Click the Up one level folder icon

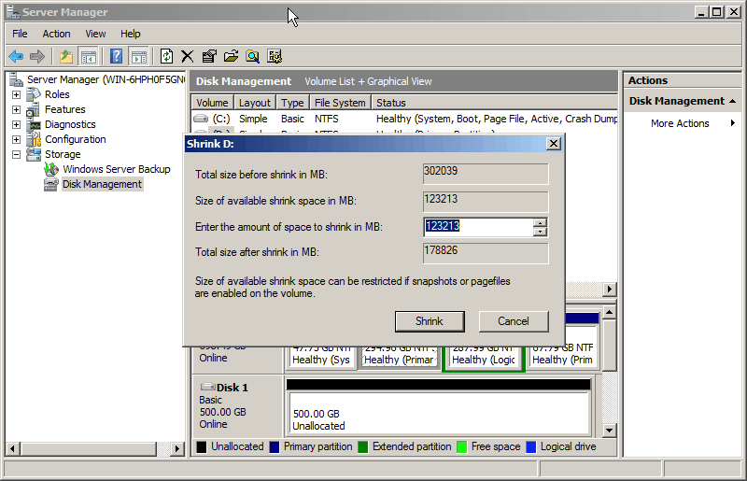[x=65, y=56]
